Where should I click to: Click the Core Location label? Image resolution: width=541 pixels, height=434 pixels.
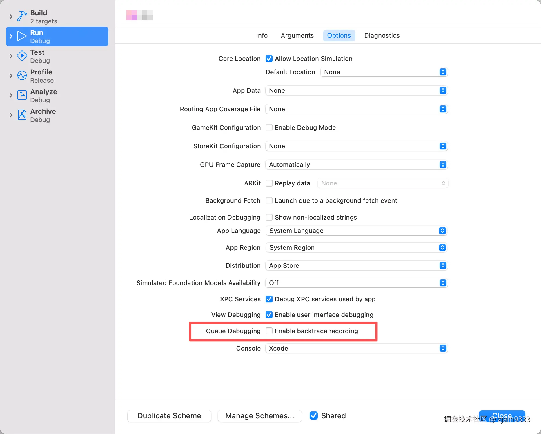[239, 59]
